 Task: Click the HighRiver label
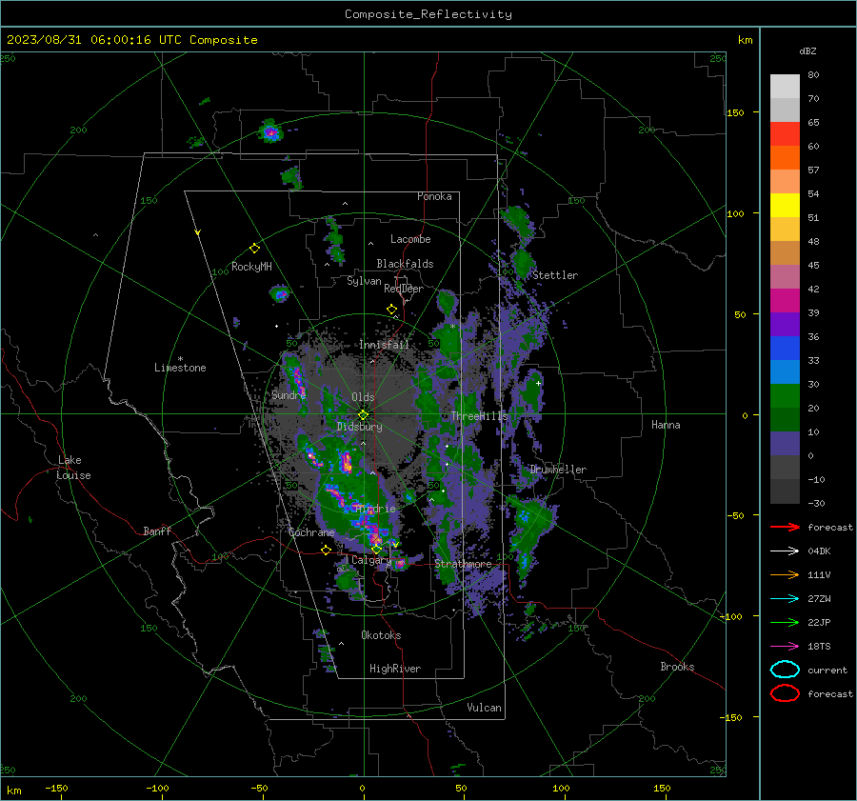[395, 669]
